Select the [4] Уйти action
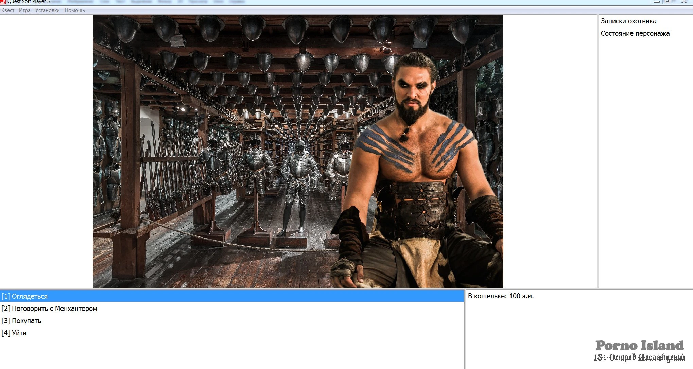 tap(14, 333)
